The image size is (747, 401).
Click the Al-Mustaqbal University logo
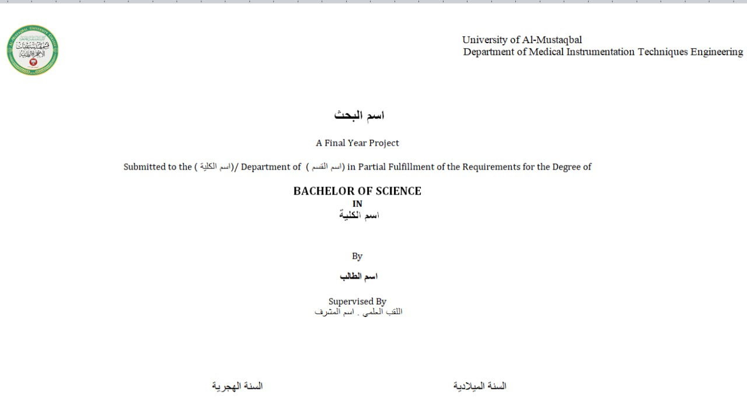tap(33, 50)
